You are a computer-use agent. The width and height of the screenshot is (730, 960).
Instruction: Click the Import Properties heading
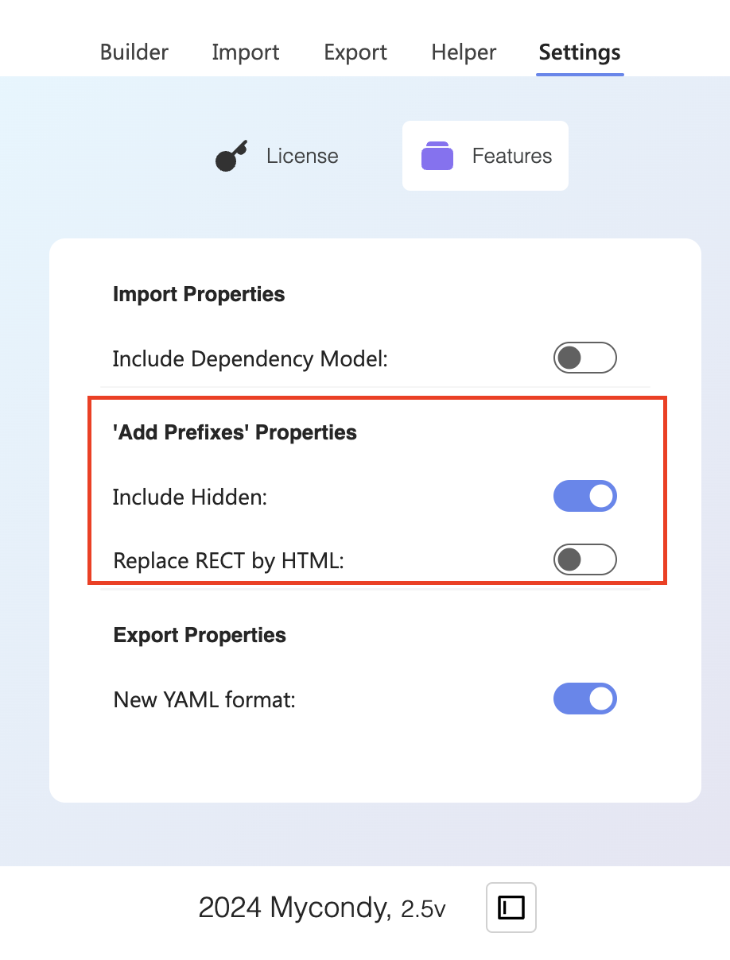click(x=199, y=294)
